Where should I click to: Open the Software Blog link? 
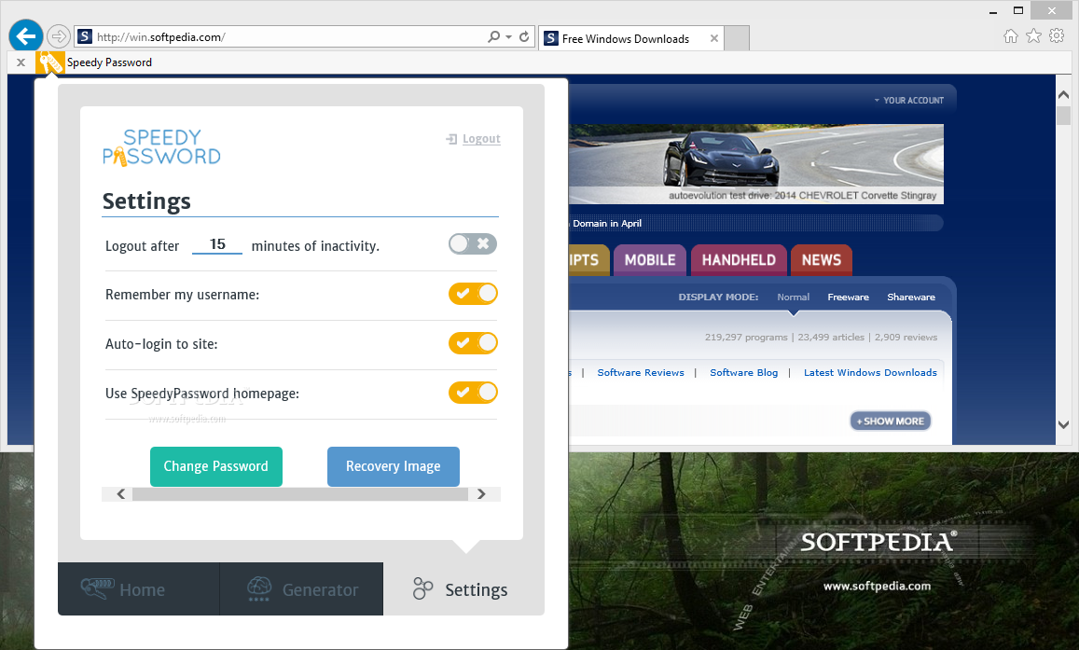tap(744, 373)
